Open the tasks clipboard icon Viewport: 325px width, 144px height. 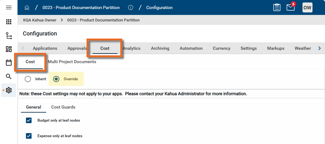277,7
